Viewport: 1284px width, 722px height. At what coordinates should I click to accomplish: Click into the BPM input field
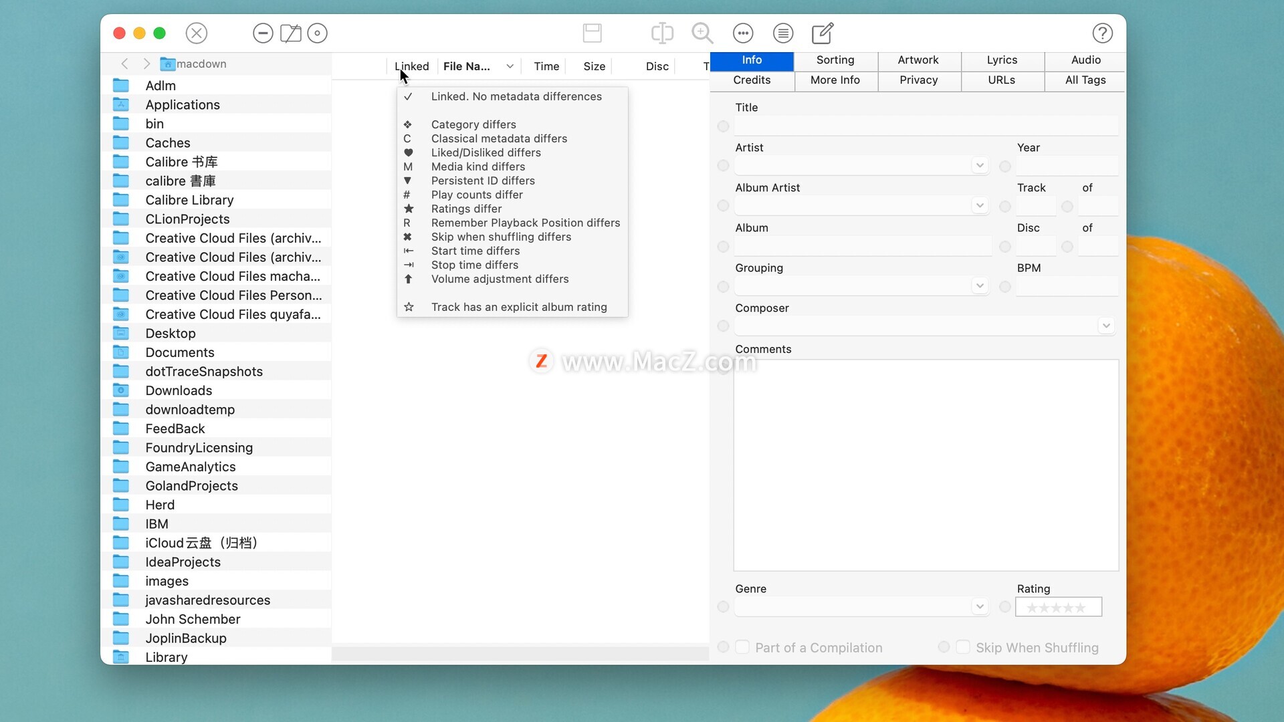point(1067,286)
